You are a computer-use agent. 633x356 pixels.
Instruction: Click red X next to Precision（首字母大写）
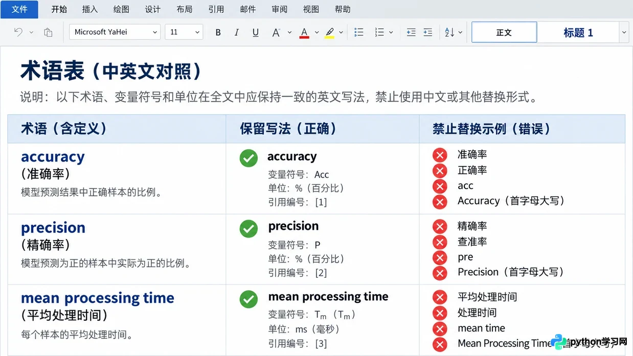440,273
